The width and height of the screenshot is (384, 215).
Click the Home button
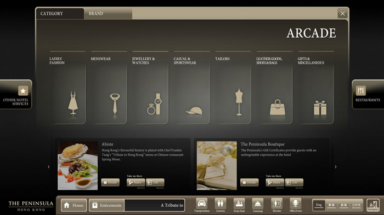coord(74,205)
